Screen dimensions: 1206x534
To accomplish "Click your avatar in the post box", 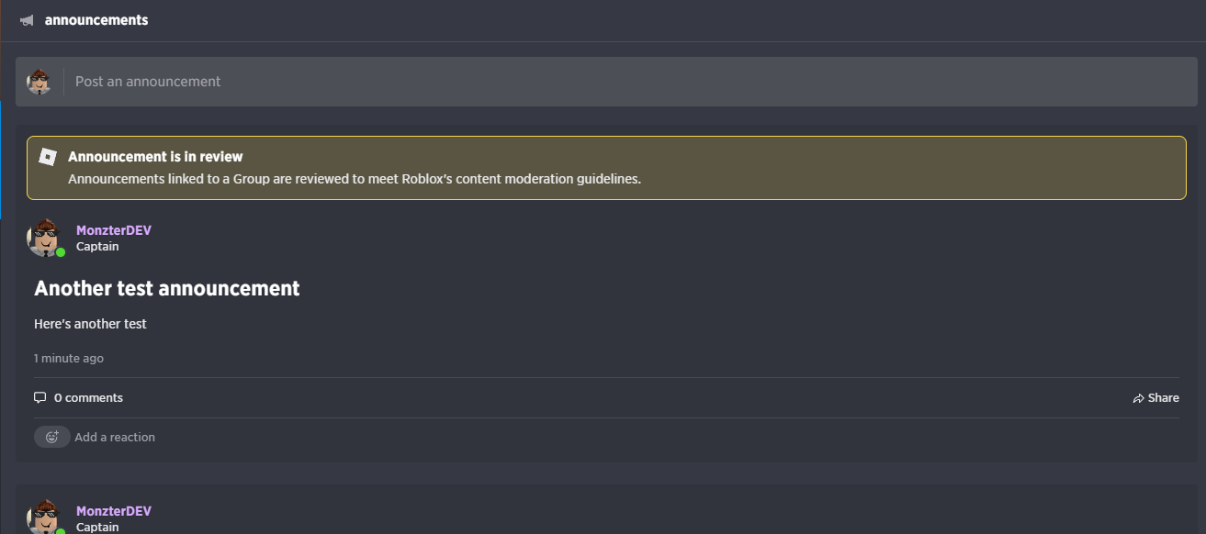I will (39, 82).
